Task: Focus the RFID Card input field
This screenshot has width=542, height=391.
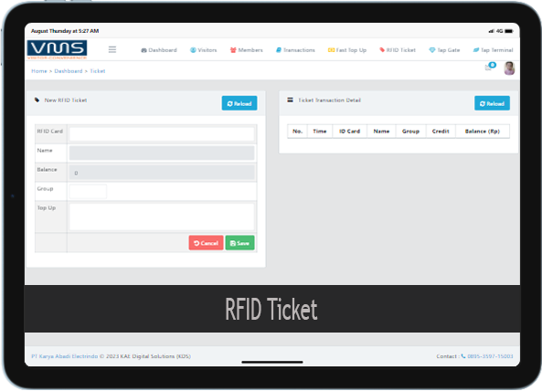Action: pos(162,134)
